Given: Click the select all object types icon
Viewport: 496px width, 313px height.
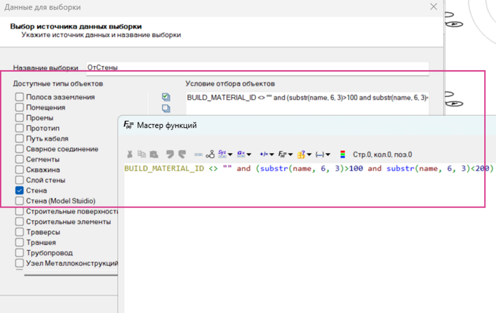Looking at the screenshot, I should (x=165, y=97).
